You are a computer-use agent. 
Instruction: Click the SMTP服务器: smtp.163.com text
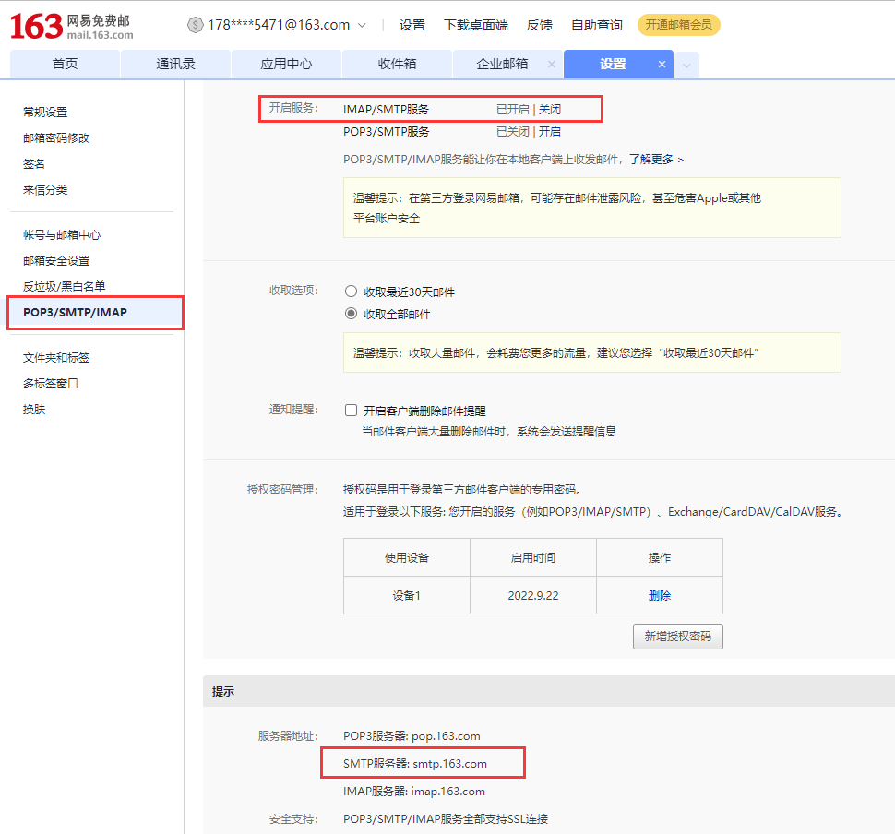coord(415,763)
